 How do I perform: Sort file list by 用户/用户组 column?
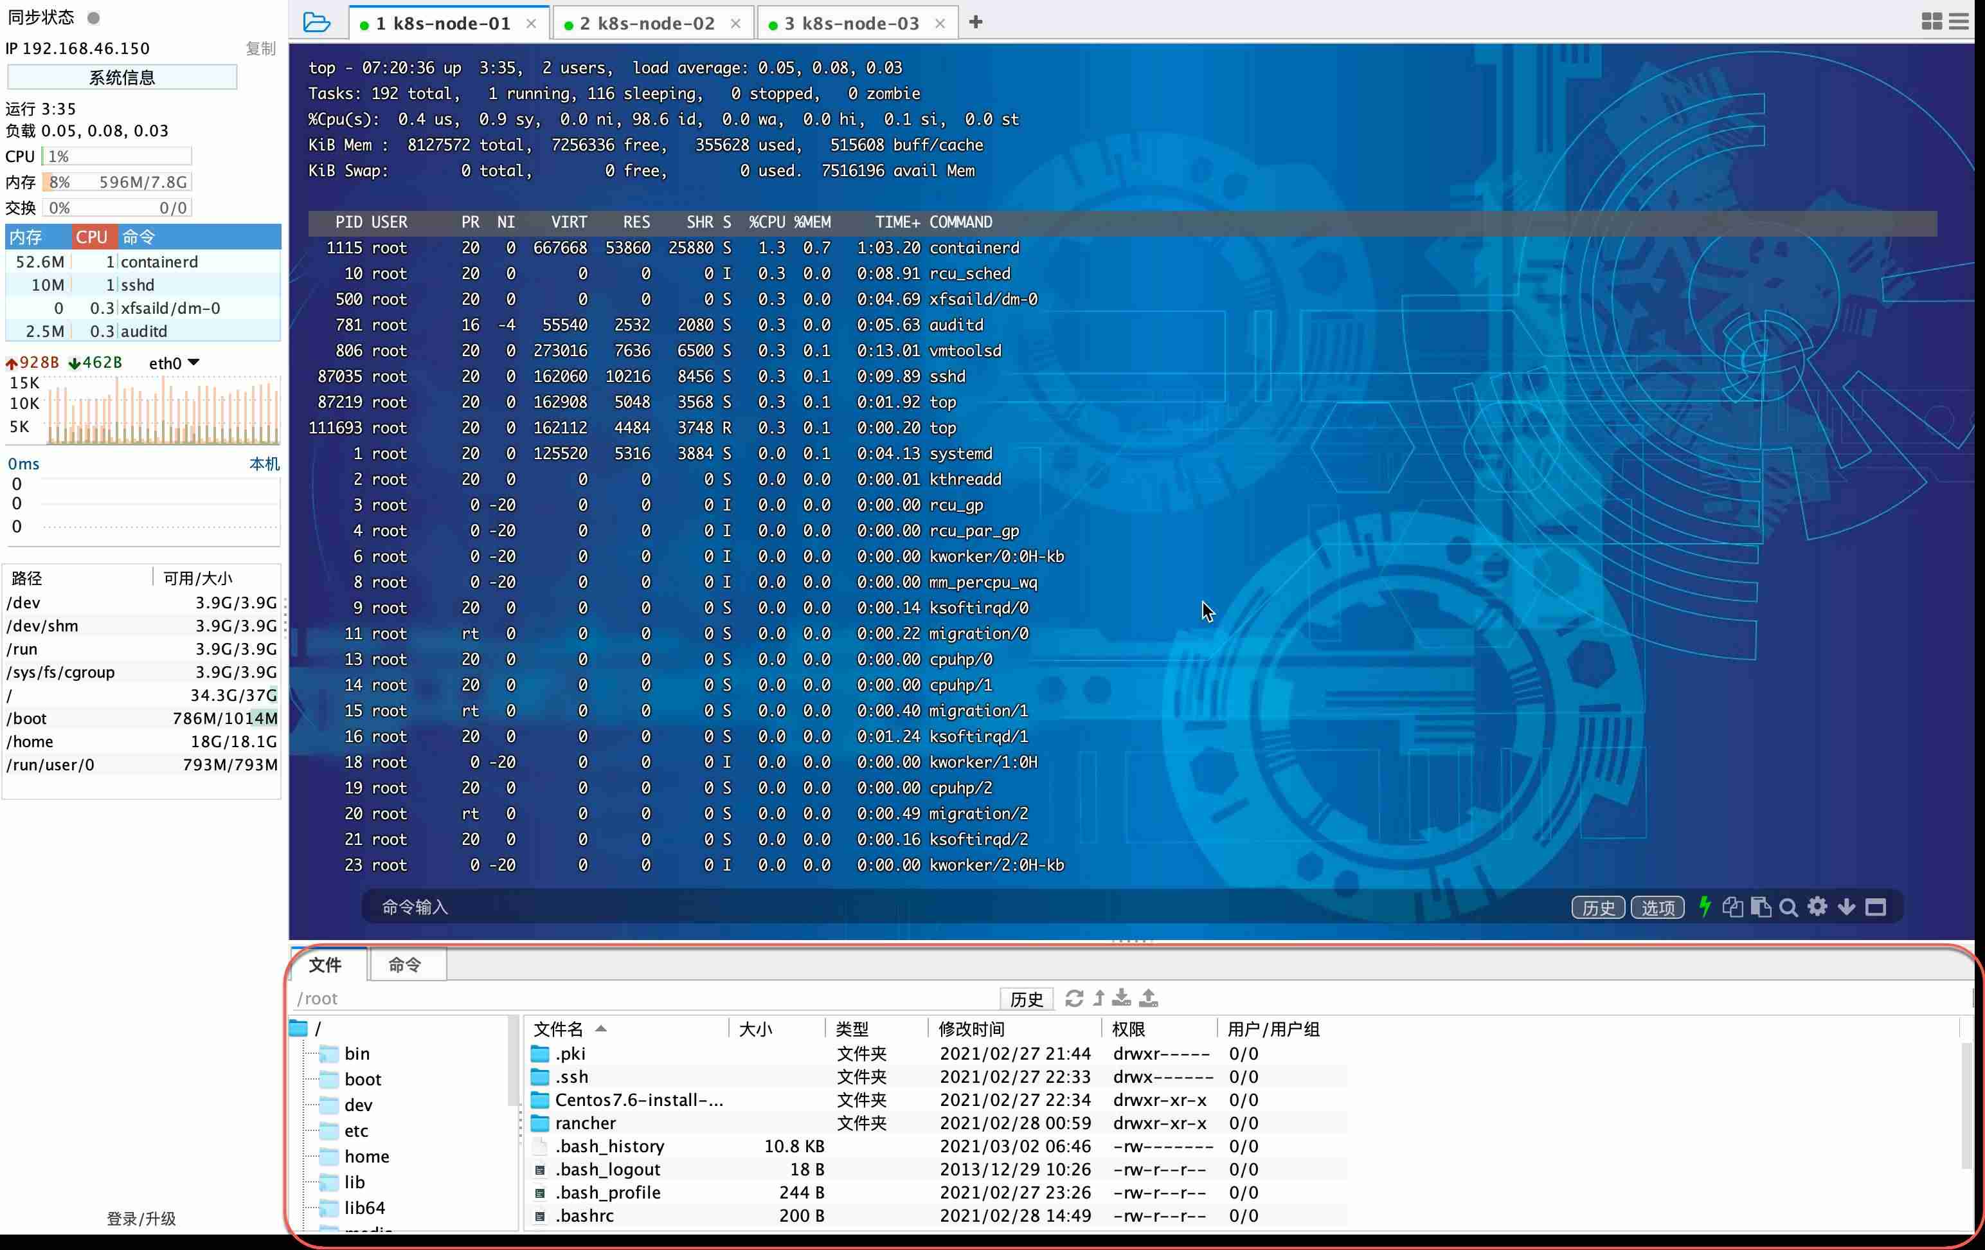tap(1273, 1029)
